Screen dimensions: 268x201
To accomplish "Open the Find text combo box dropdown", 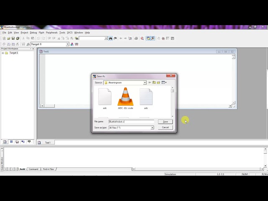I will pos(106,39).
